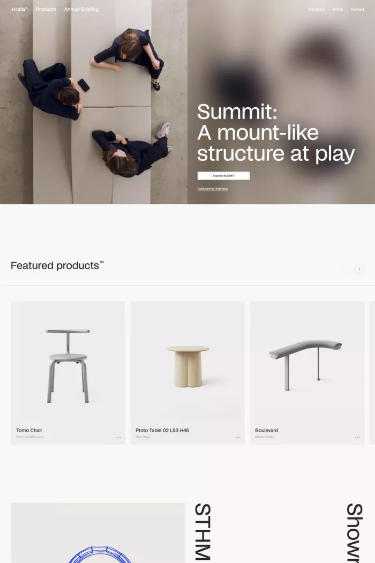The height and width of the screenshot is (563, 375).
Task: Click the Torno Chair title
Action: [29, 430]
